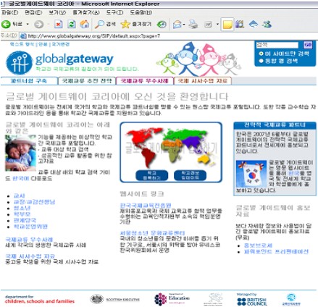Open the Korean national education institute link
The image size is (318, 307).
click(146, 206)
